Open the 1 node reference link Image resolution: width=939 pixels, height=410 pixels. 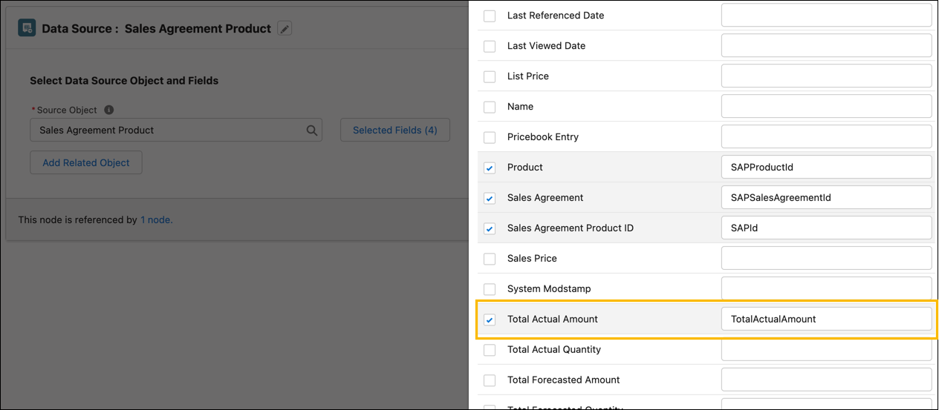(157, 219)
